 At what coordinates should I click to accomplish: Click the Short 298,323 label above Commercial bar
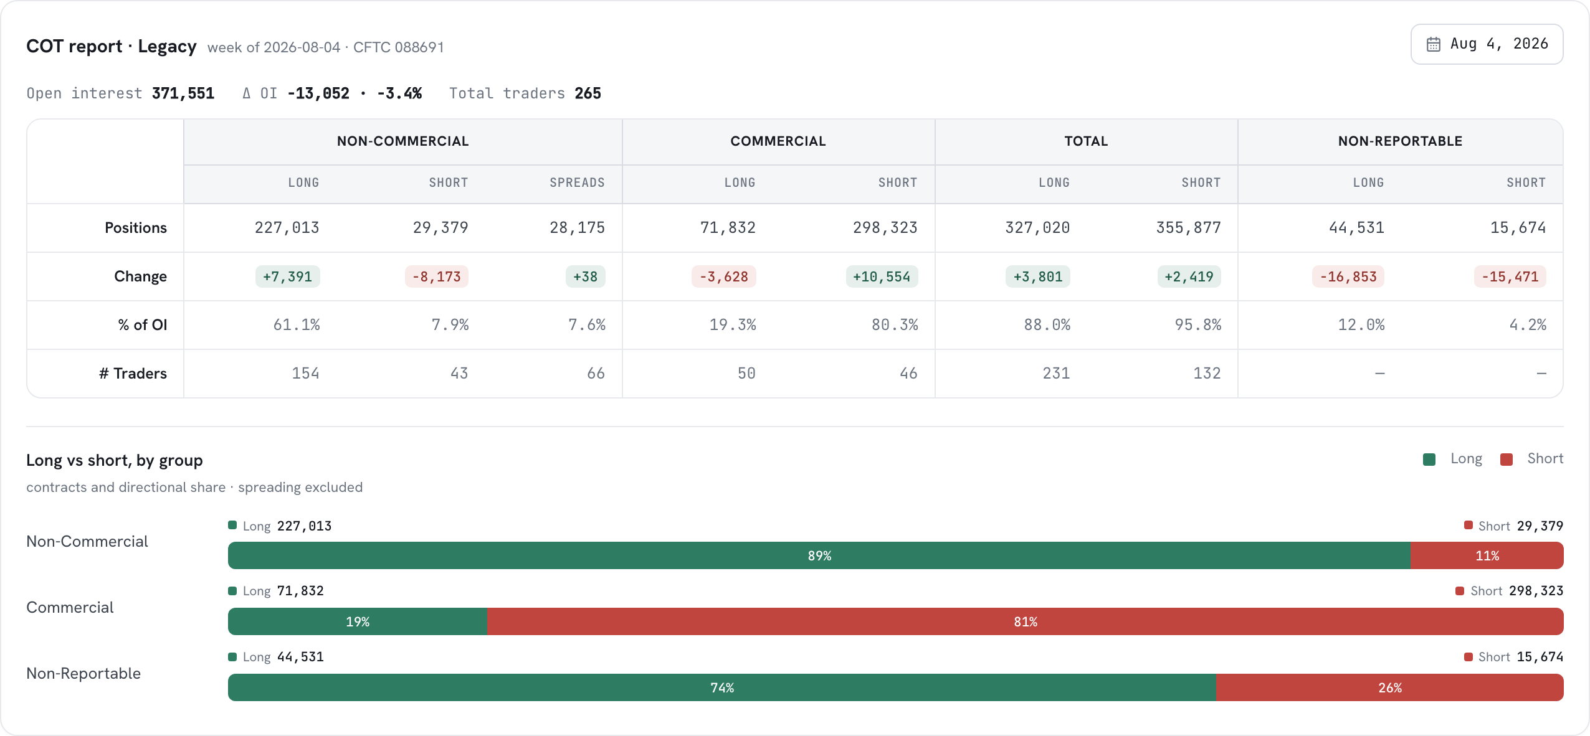click(x=1510, y=591)
